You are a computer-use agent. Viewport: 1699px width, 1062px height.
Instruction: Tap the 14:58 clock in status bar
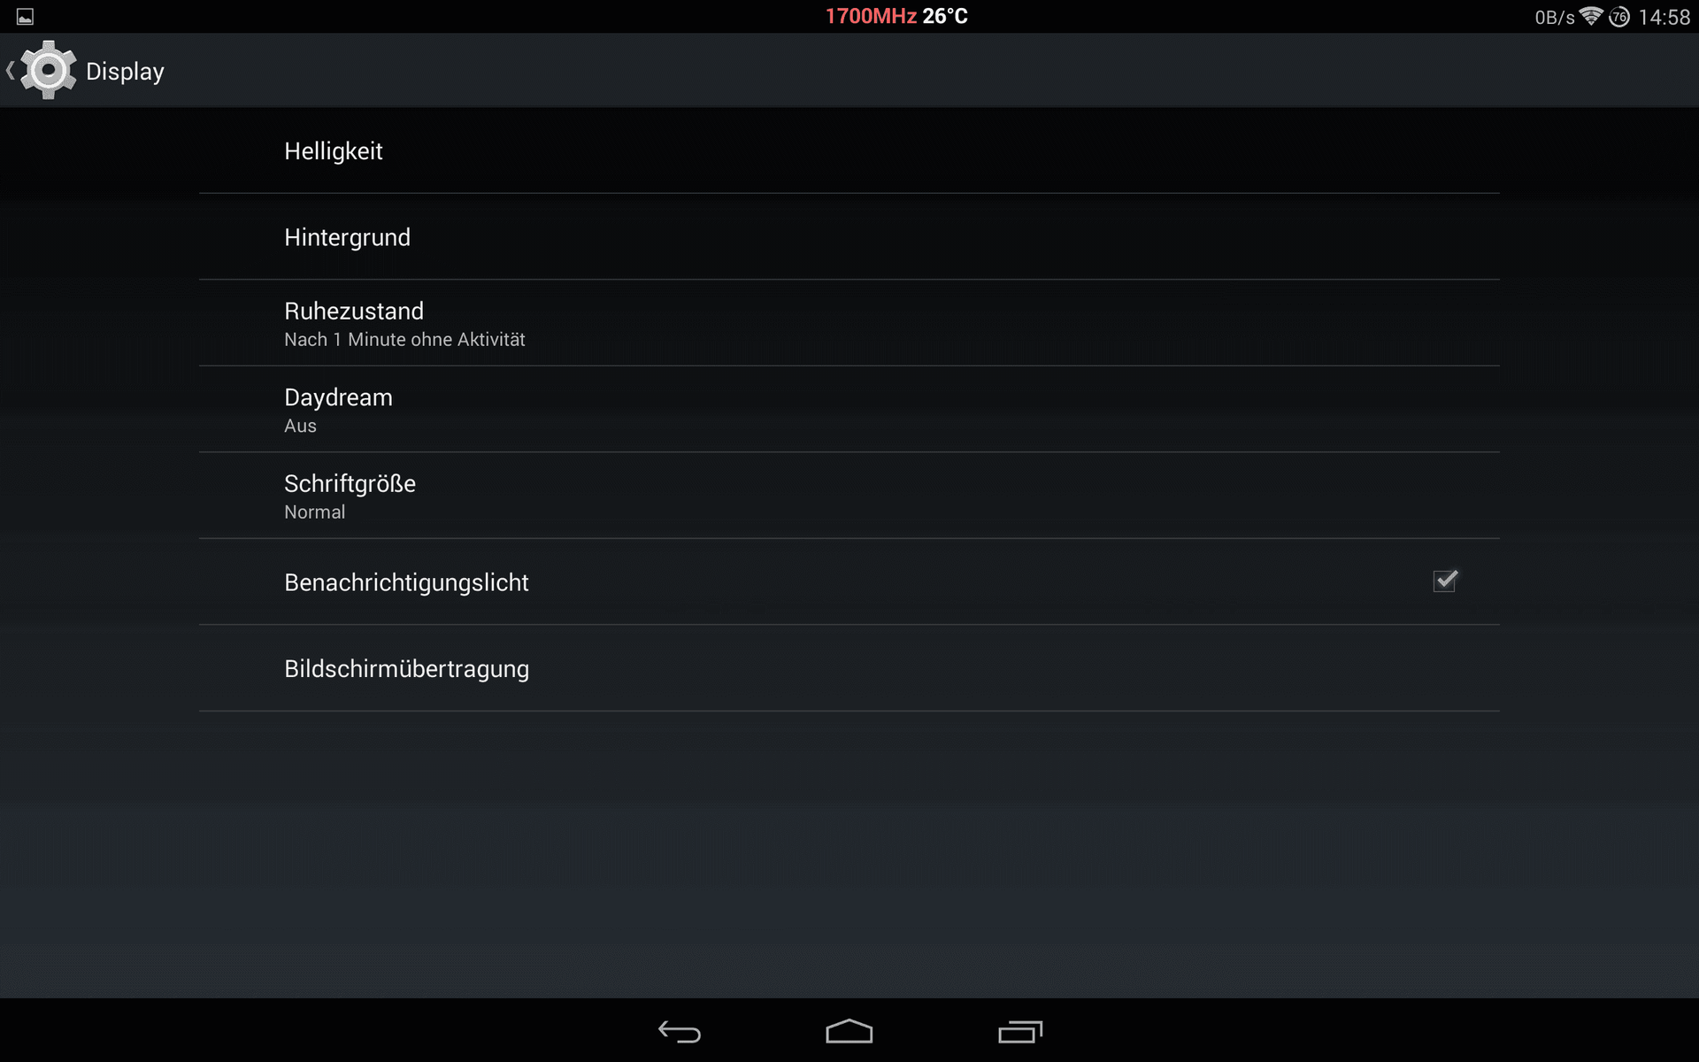click(1664, 17)
